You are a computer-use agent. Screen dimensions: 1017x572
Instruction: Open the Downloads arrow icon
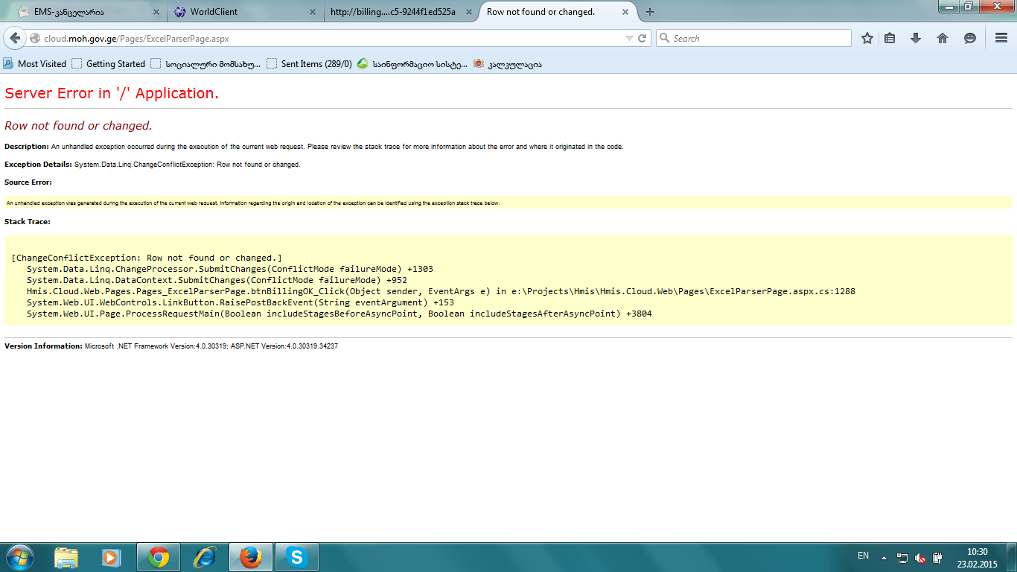click(x=916, y=39)
